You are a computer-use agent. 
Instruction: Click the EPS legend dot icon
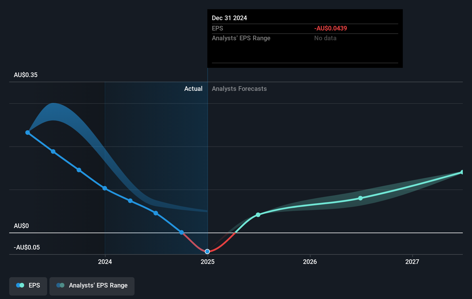(x=20, y=285)
